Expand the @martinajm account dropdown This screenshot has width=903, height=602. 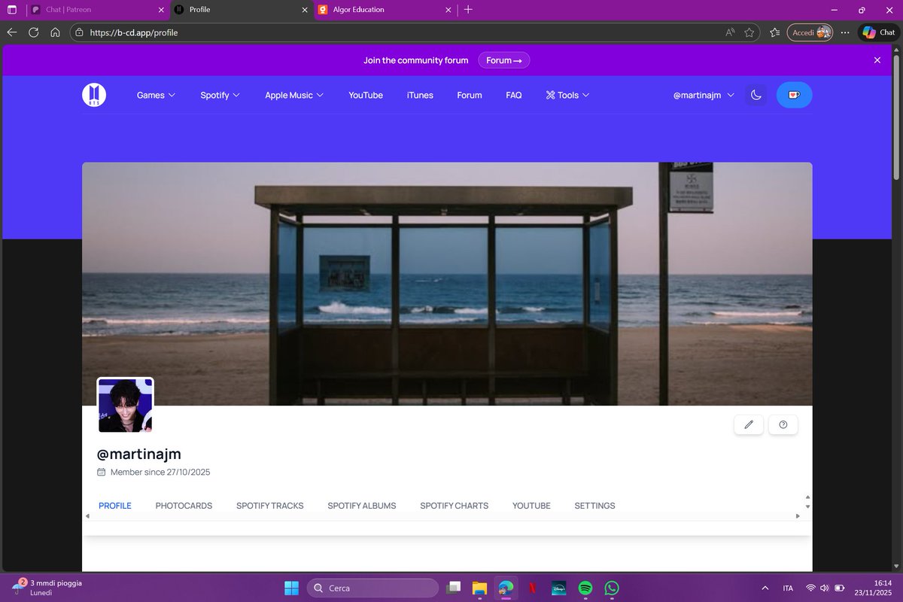tap(702, 95)
